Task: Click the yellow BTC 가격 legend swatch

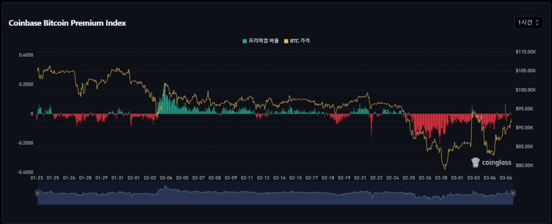Action: pyautogui.click(x=286, y=41)
